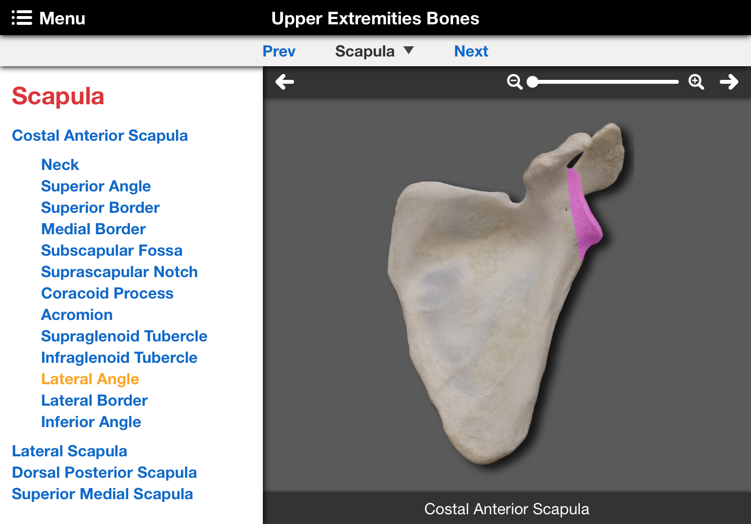Highlight the Infraglenoid Tubercle
Image resolution: width=751 pixels, height=524 pixels.
tap(119, 357)
